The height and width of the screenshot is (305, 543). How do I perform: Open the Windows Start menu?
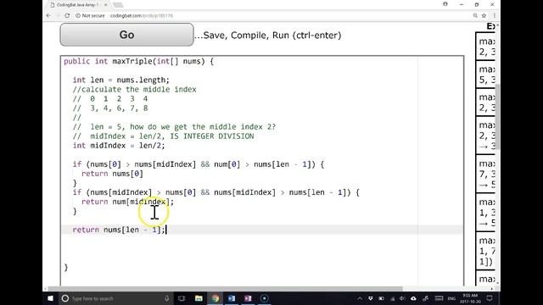[x=51, y=298]
